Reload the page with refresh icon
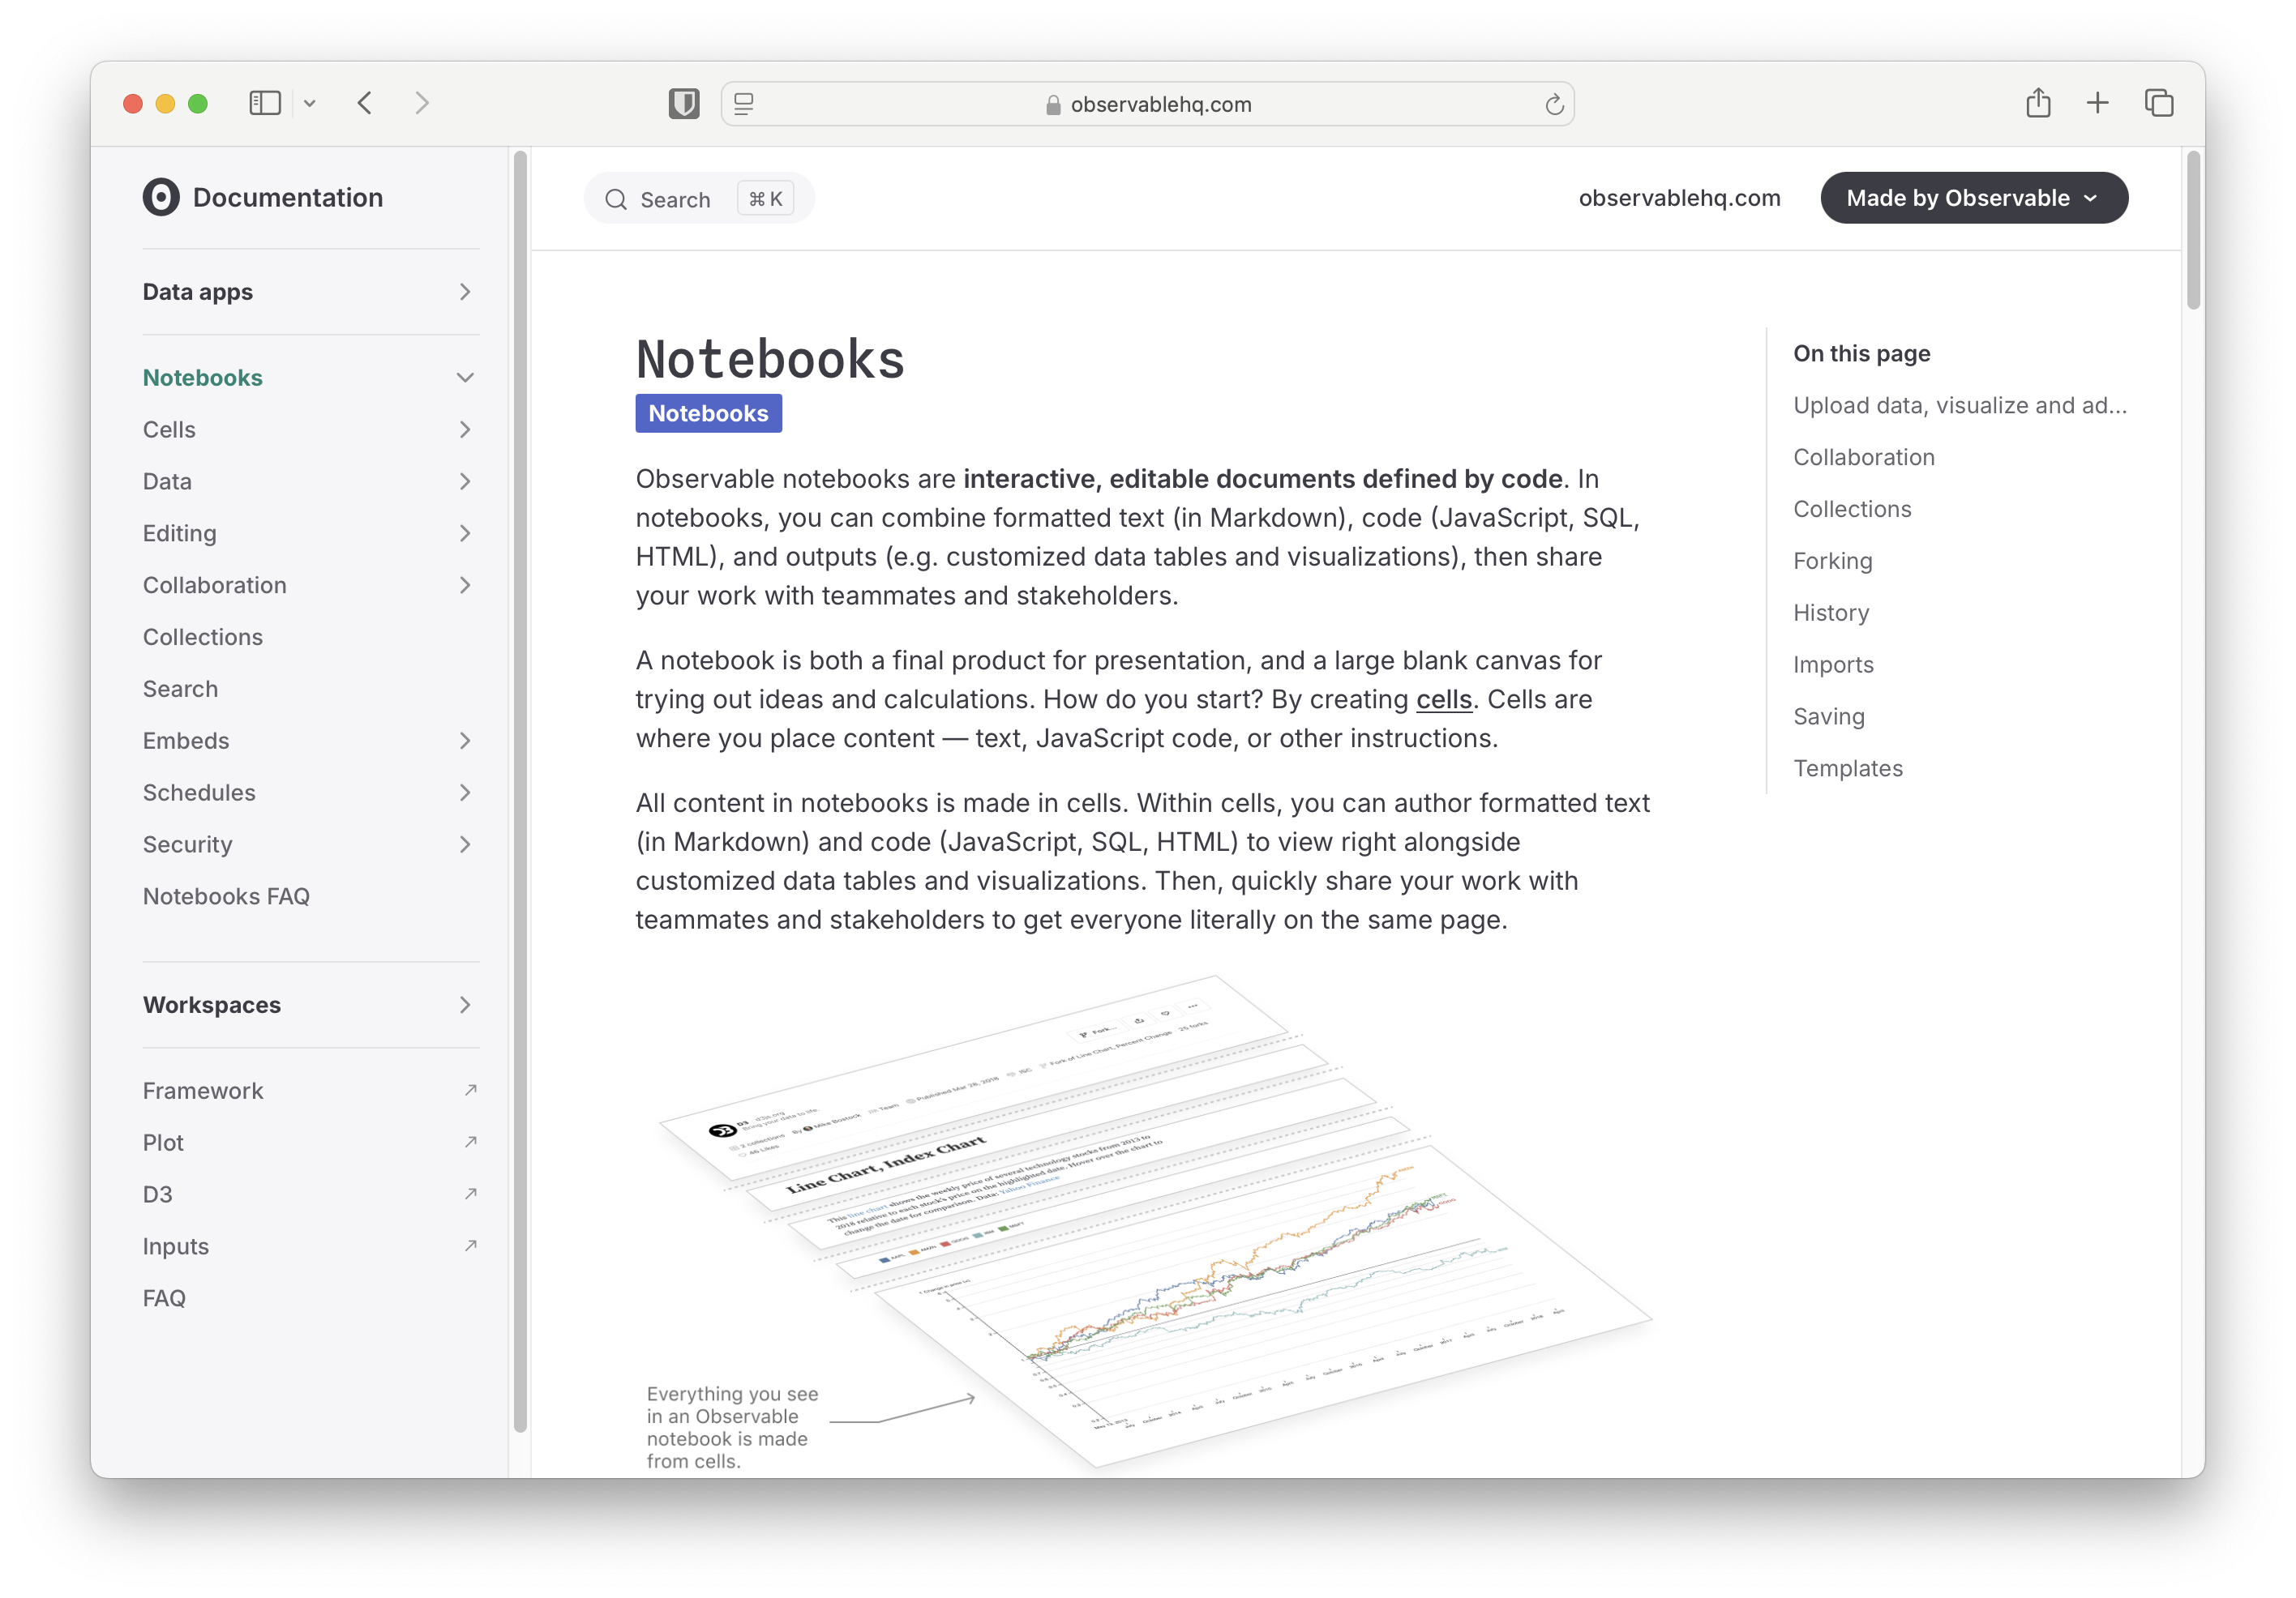The image size is (2296, 1598). [1554, 104]
